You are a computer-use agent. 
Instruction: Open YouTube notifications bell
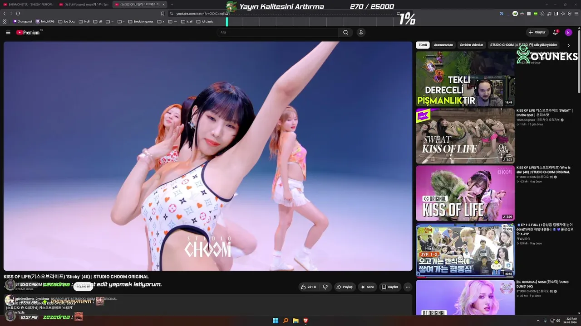point(556,32)
